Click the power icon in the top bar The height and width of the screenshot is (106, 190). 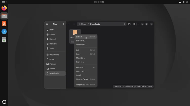(187, 2)
